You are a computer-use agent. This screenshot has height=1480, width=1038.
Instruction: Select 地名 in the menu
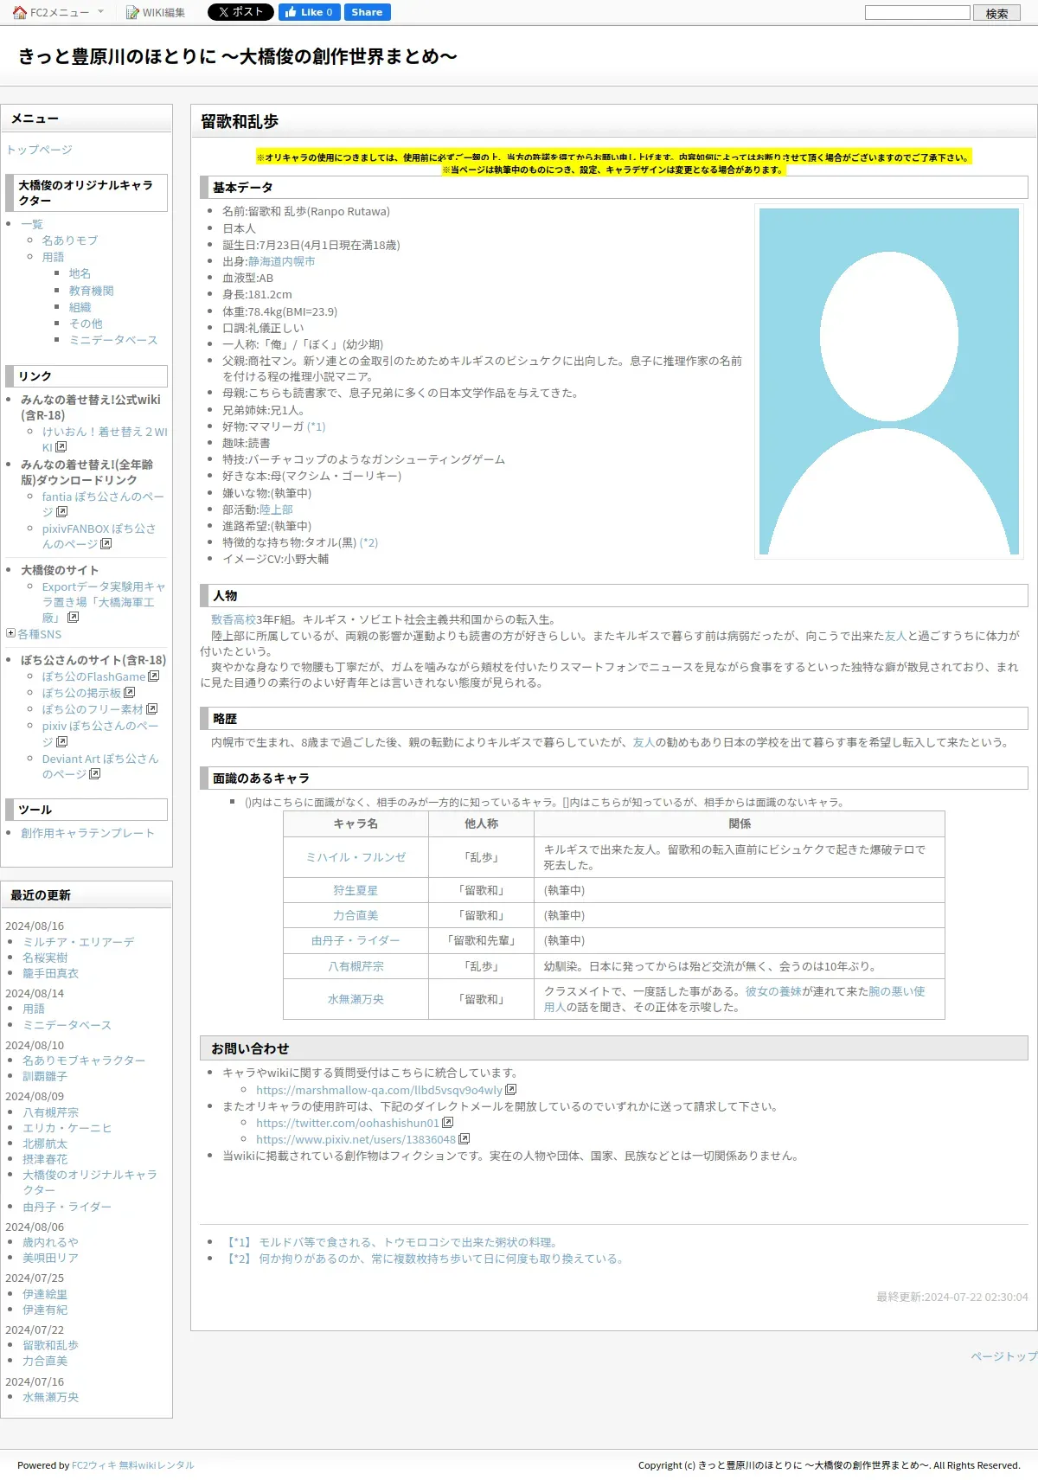click(x=80, y=273)
